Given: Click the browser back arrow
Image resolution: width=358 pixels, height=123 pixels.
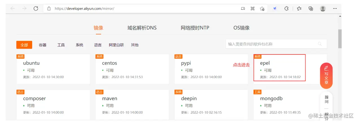Looking at the screenshot, I should [x=13, y=8].
